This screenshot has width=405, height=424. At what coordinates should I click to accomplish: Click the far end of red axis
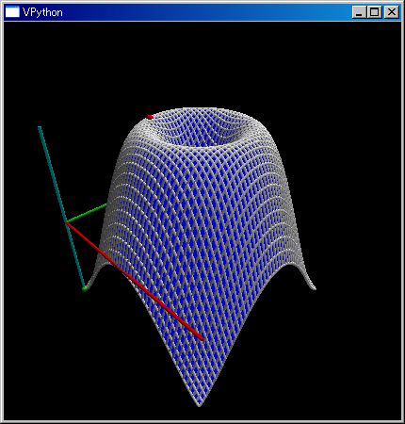point(201,337)
